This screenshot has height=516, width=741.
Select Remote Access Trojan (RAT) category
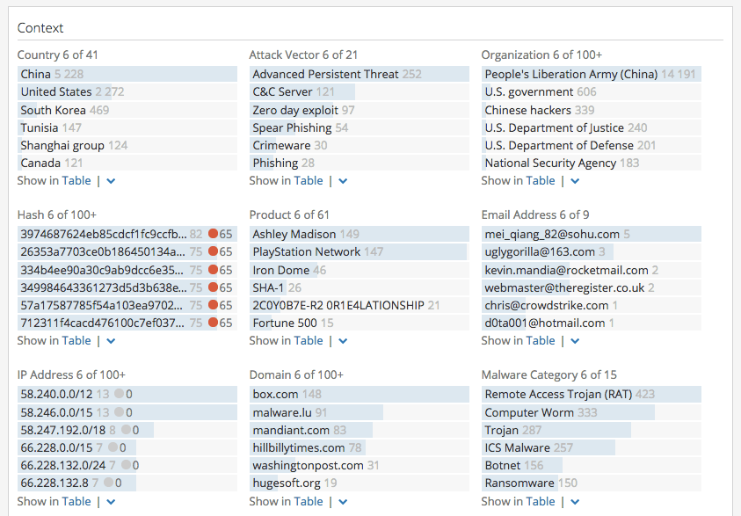pos(592,394)
